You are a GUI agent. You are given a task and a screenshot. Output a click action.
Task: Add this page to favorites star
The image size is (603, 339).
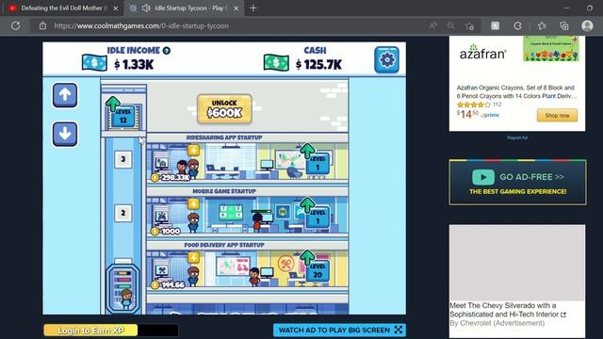click(469, 25)
